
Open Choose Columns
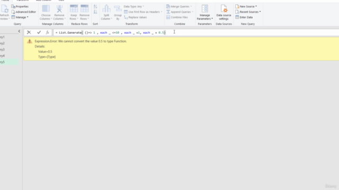click(x=46, y=13)
